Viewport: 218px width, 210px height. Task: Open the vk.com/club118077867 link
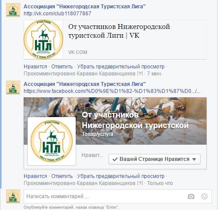click(x=57, y=14)
